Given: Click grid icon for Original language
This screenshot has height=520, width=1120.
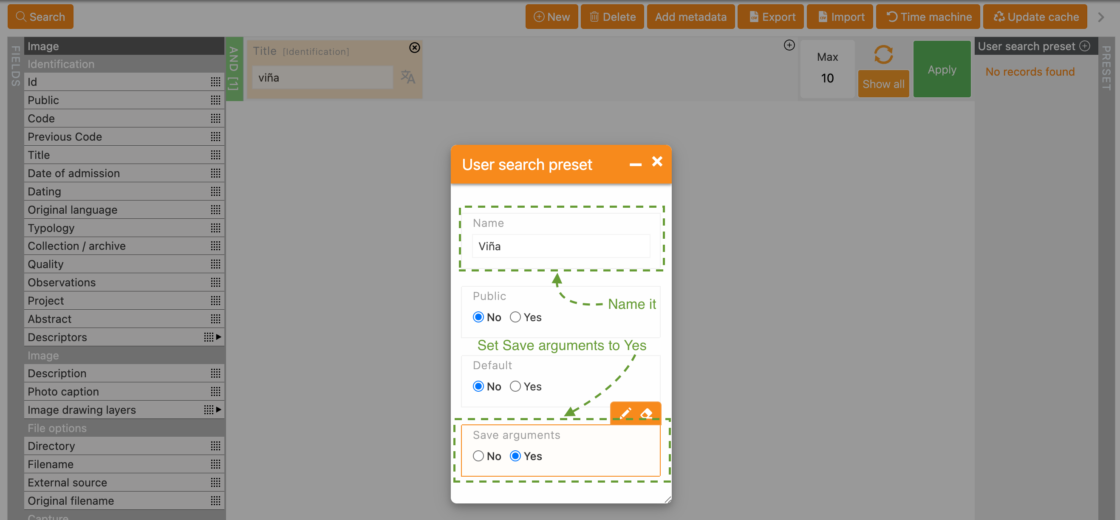Looking at the screenshot, I should pos(215,209).
